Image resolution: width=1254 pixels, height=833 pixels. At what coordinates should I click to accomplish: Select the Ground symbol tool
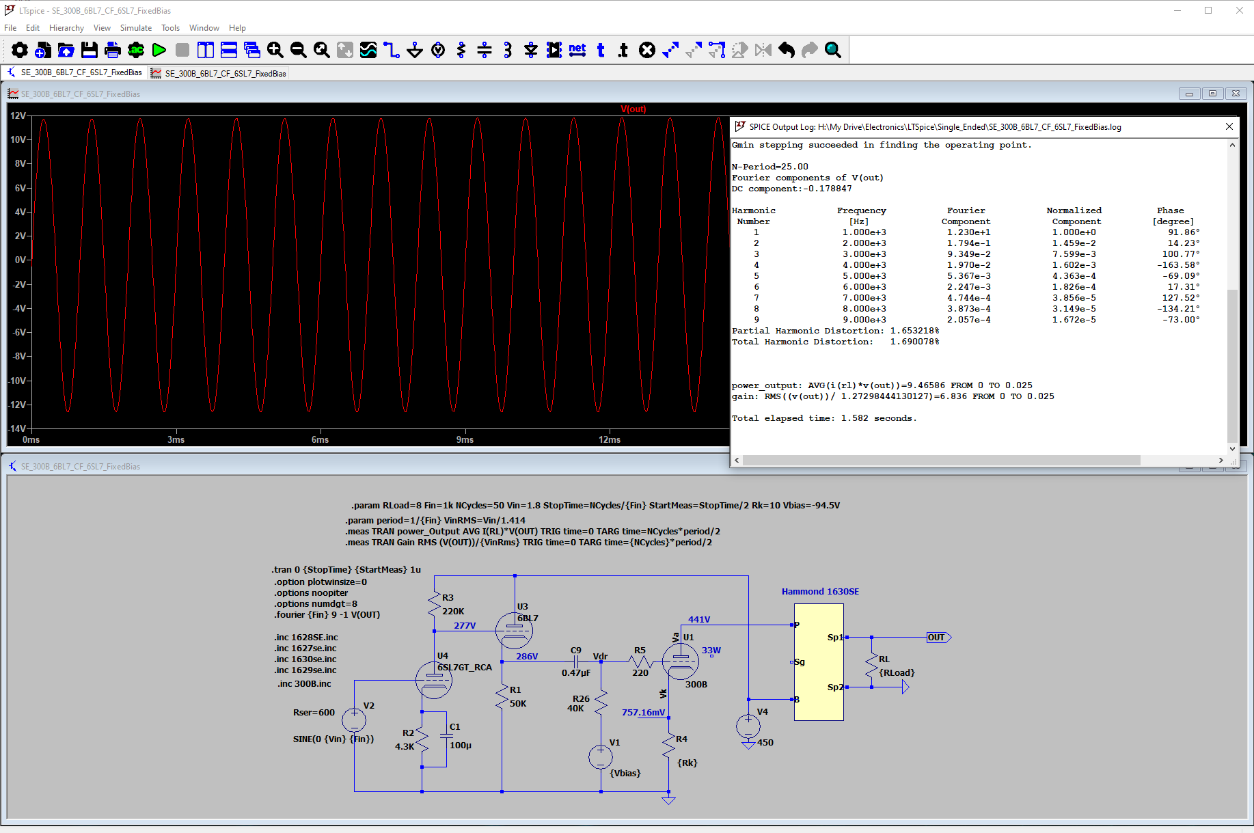pyautogui.click(x=415, y=50)
